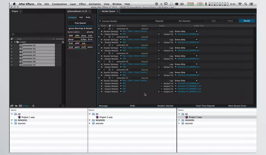Open Output To dropdown for animaiton 06
Image resolution: width=266 pixels, height=155 pixels.
click(x=176, y=75)
